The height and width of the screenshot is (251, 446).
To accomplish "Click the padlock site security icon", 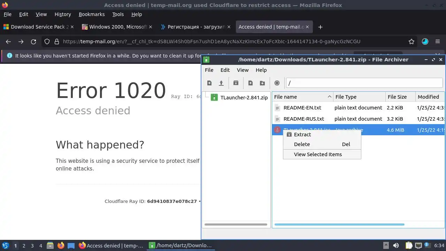I will (57, 41).
